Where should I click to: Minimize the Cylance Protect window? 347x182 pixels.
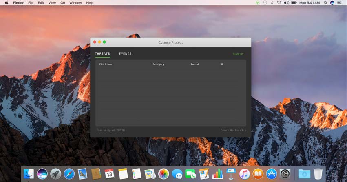(x=99, y=42)
